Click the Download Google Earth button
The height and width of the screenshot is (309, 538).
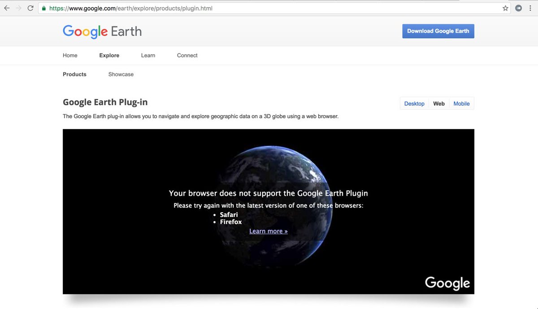pyautogui.click(x=438, y=31)
